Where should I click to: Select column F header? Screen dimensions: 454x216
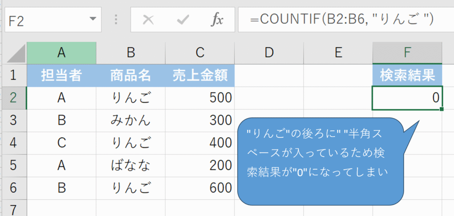407,53
